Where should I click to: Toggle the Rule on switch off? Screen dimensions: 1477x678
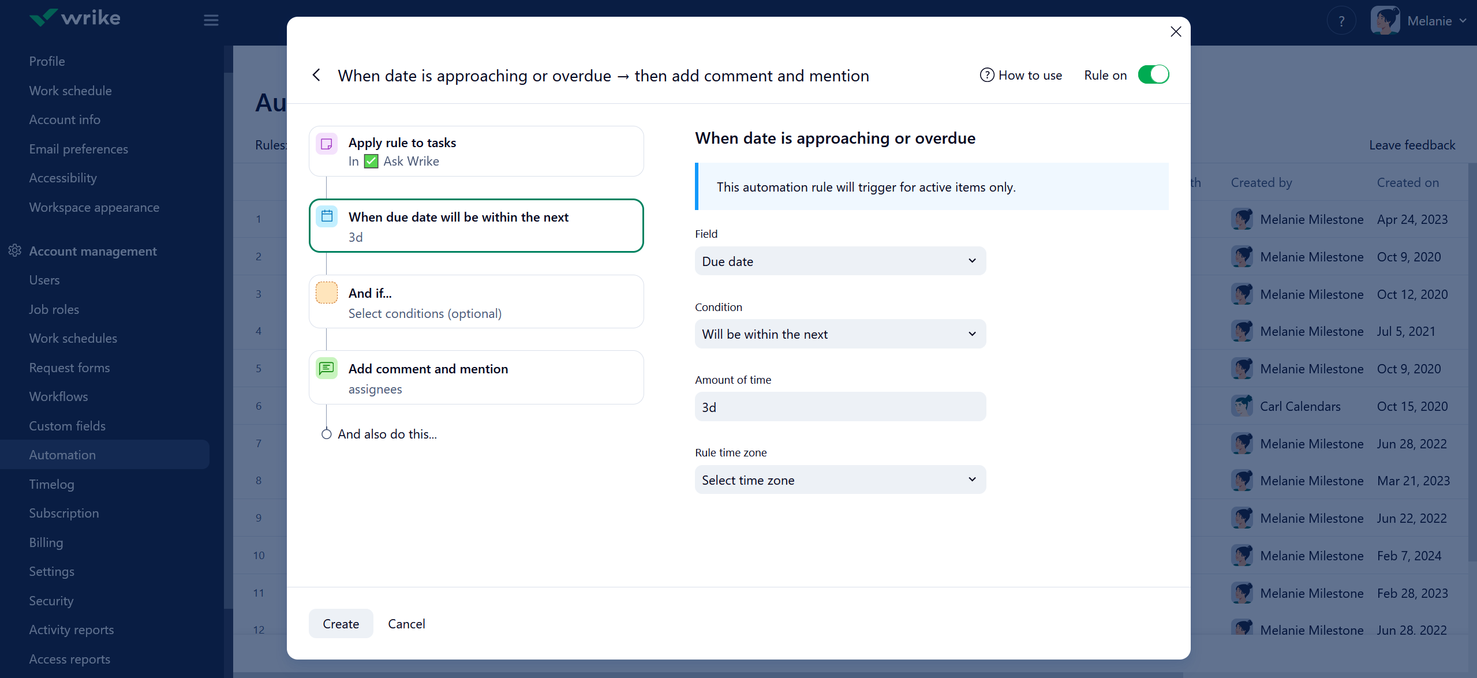click(x=1153, y=75)
